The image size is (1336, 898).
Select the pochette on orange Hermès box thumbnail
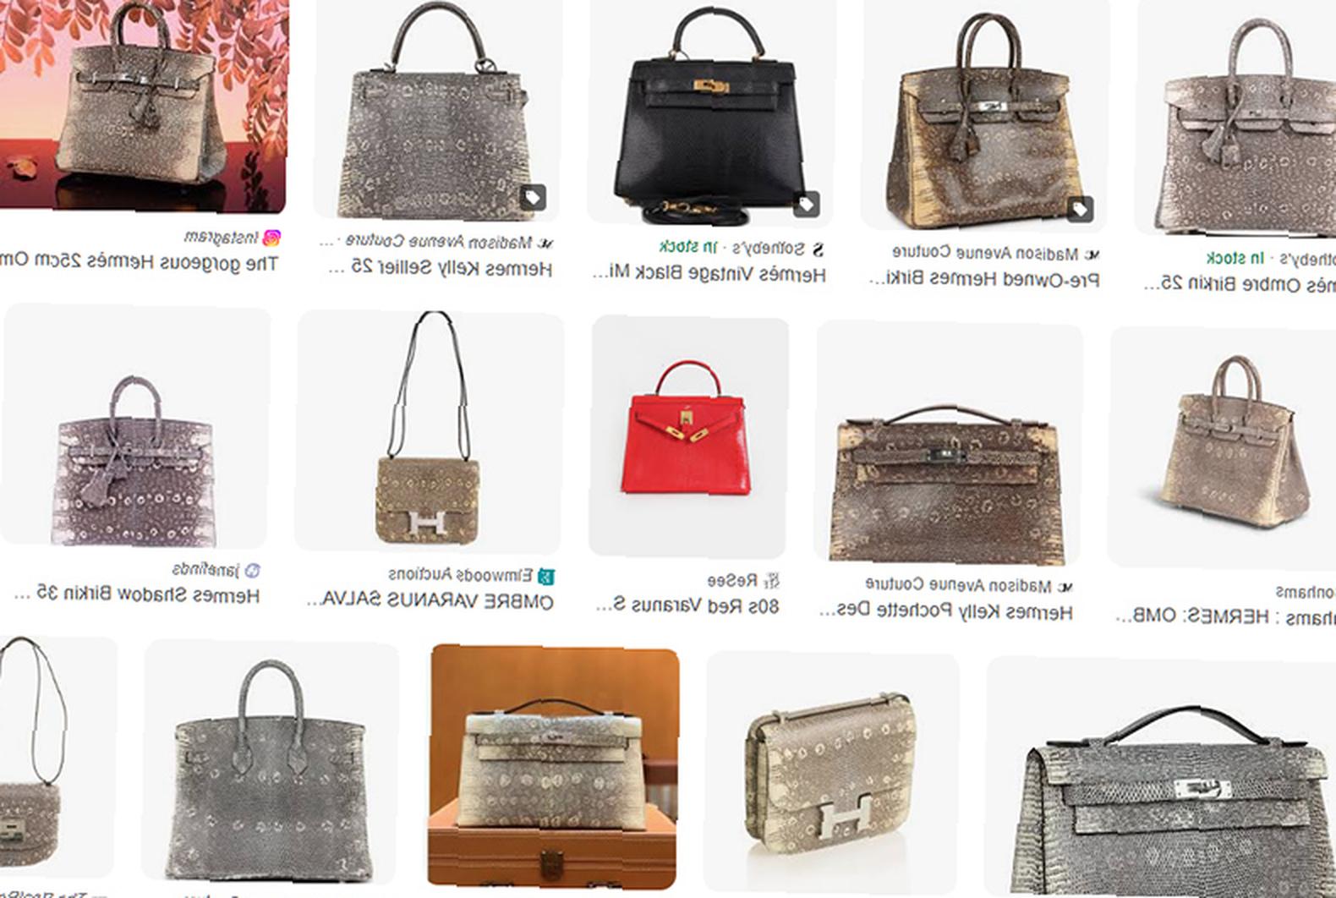point(553,767)
